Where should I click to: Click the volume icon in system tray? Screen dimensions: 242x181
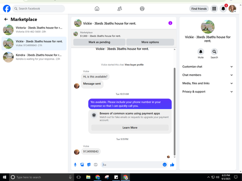(217, 177)
